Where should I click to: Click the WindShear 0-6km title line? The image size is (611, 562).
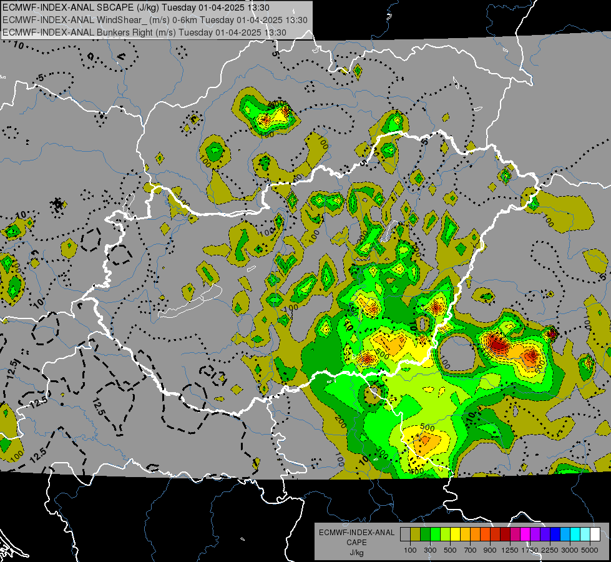[155, 20]
